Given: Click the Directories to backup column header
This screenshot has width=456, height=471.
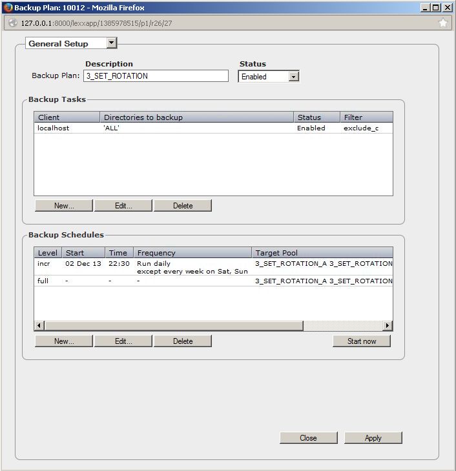Looking at the screenshot, I should click(x=196, y=117).
